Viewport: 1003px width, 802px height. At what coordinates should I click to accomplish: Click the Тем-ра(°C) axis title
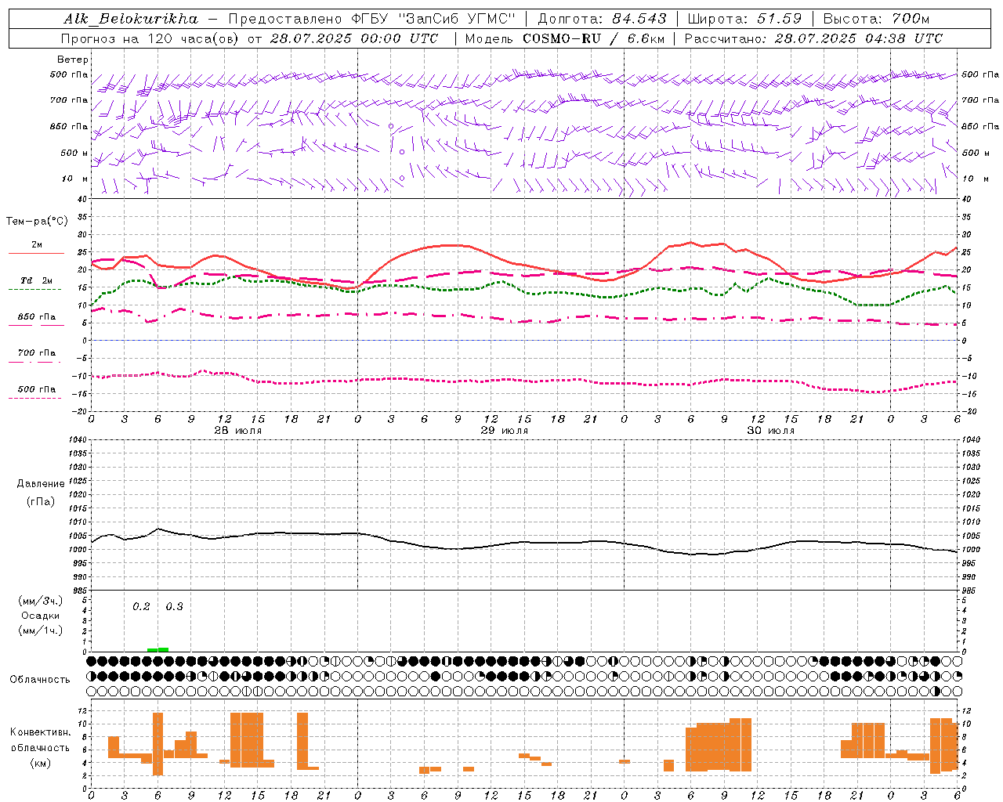37,222
